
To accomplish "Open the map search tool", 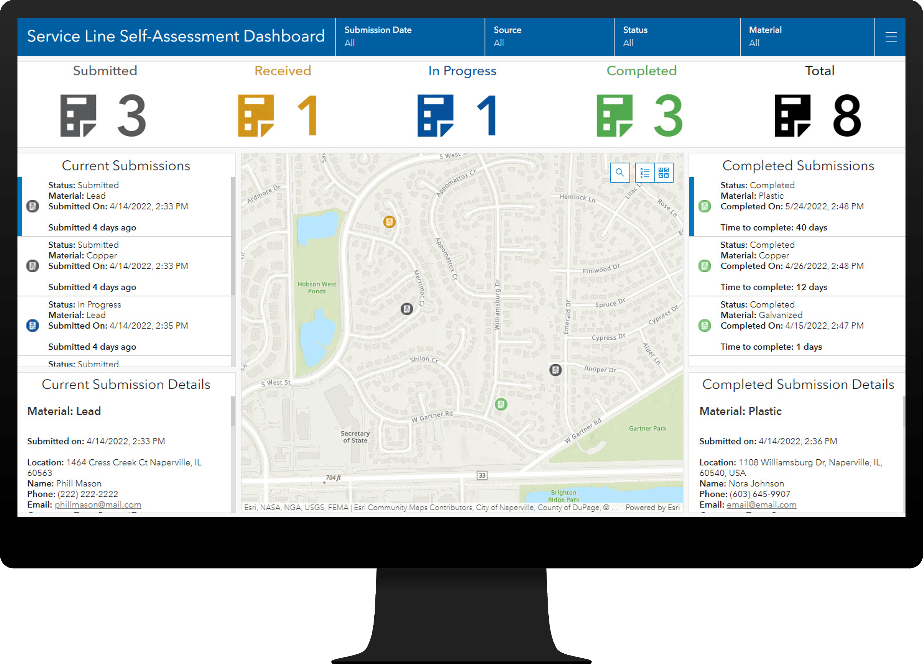I will (x=620, y=173).
